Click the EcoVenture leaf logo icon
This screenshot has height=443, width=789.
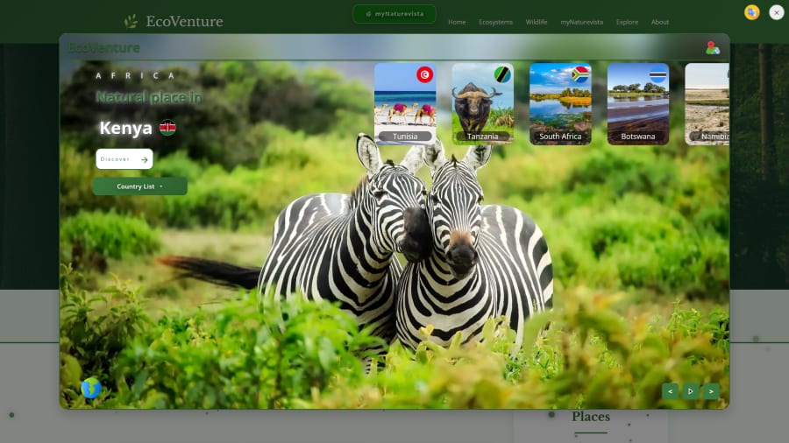(x=131, y=21)
